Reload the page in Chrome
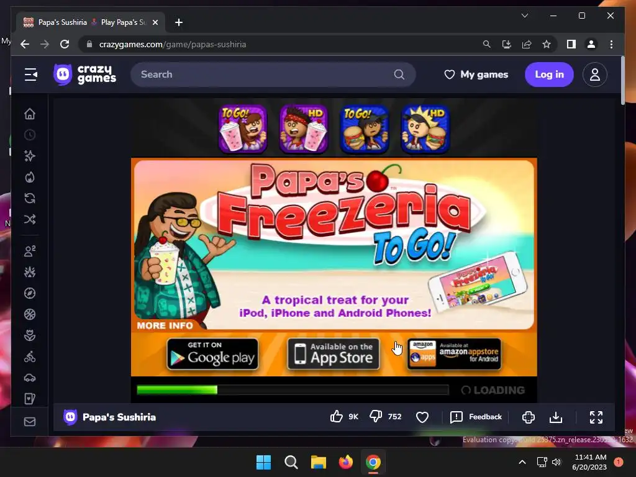The width and height of the screenshot is (636, 477). click(x=65, y=44)
